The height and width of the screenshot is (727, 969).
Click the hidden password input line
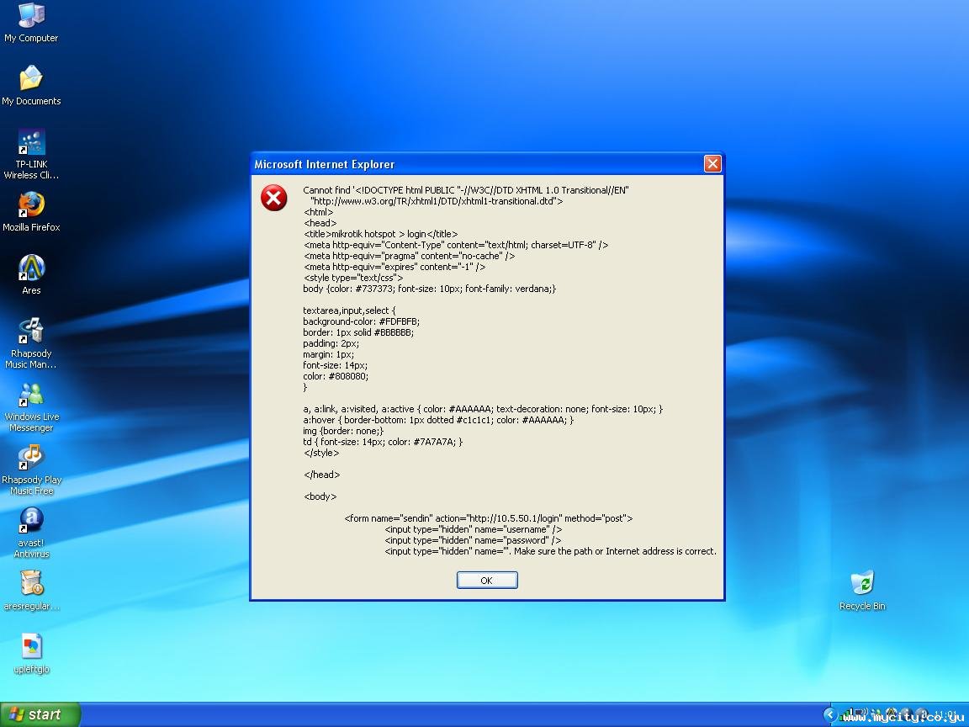click(473, 540)
